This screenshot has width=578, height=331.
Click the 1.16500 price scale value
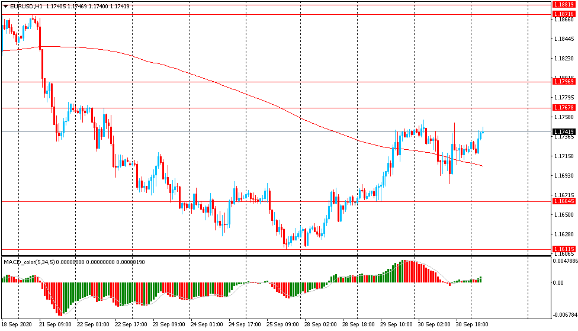point(564,214)
